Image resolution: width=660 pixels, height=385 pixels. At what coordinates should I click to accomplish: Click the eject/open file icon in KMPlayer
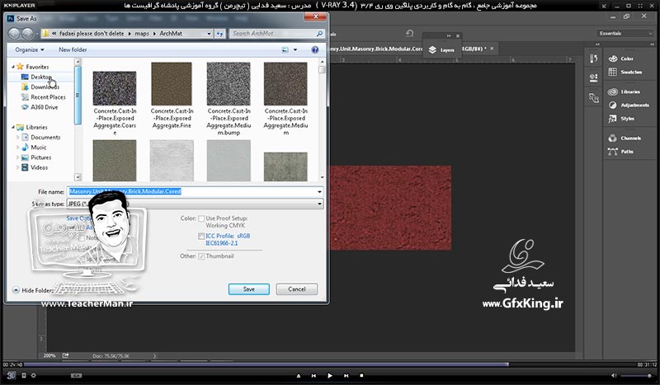point(299,375)
